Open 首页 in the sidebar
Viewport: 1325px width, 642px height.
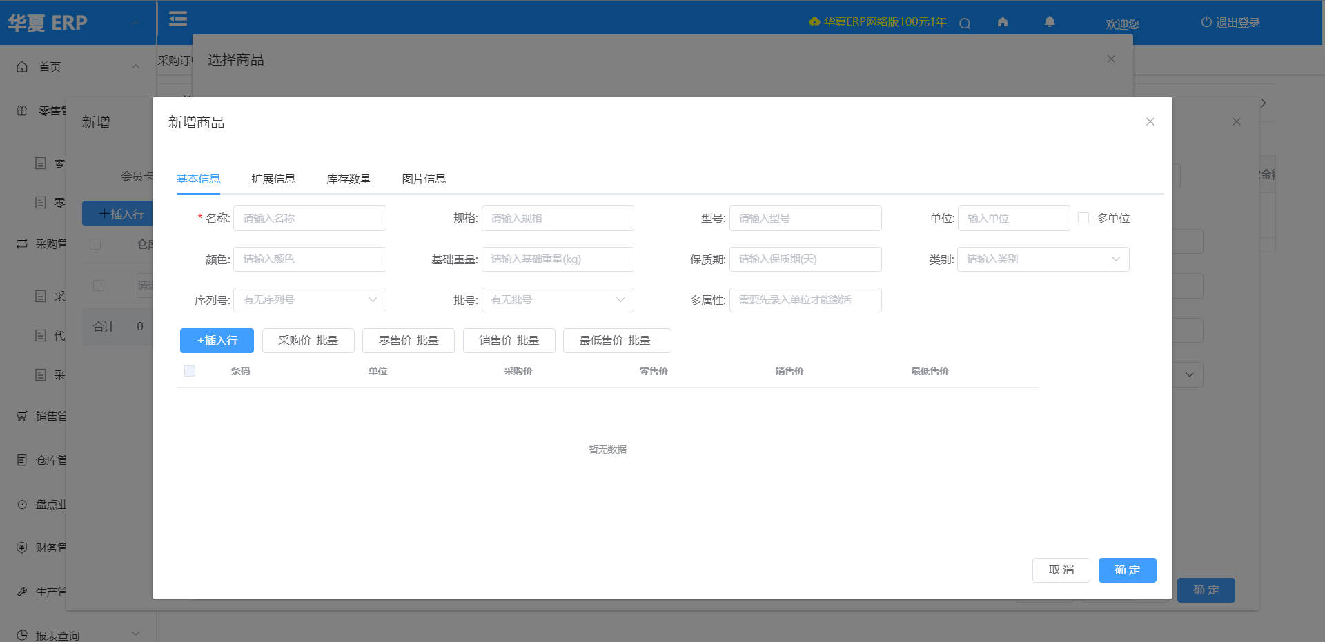[50, 67]
